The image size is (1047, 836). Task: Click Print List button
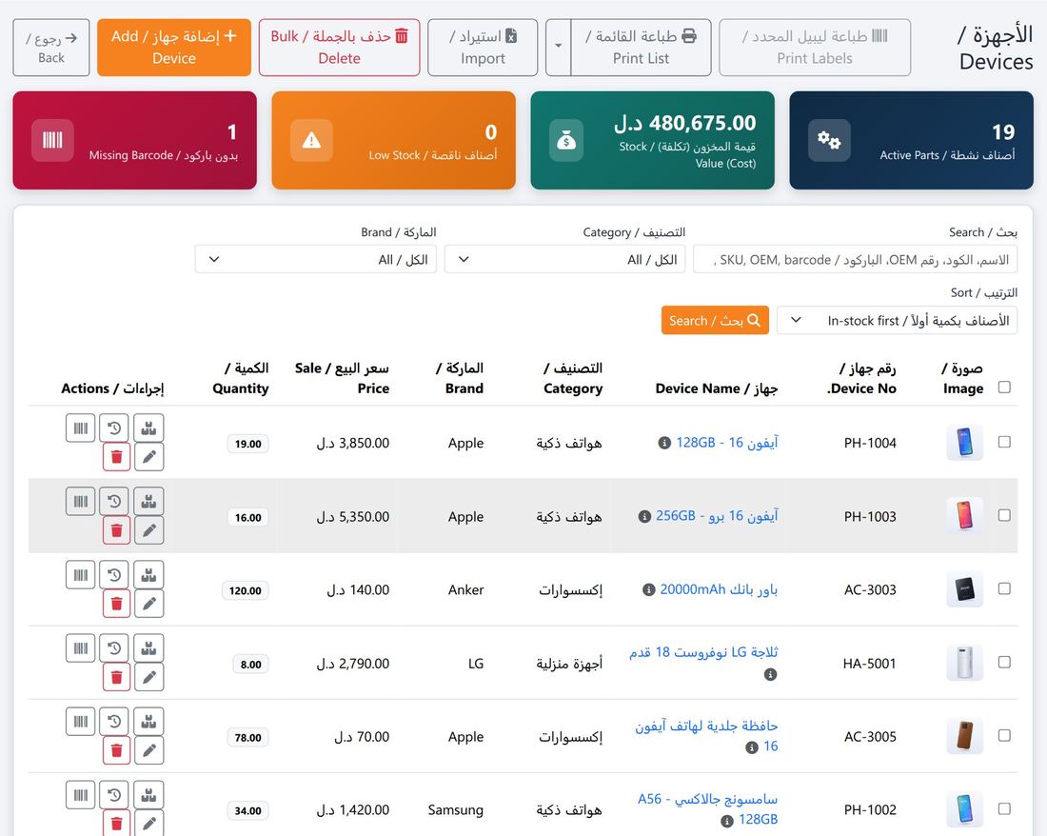pyautogui.click(x=641, y=47)
